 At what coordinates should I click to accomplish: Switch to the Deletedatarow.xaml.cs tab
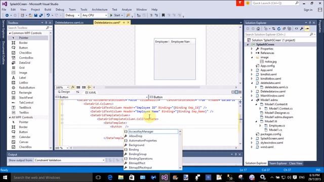tap(69, 23)
